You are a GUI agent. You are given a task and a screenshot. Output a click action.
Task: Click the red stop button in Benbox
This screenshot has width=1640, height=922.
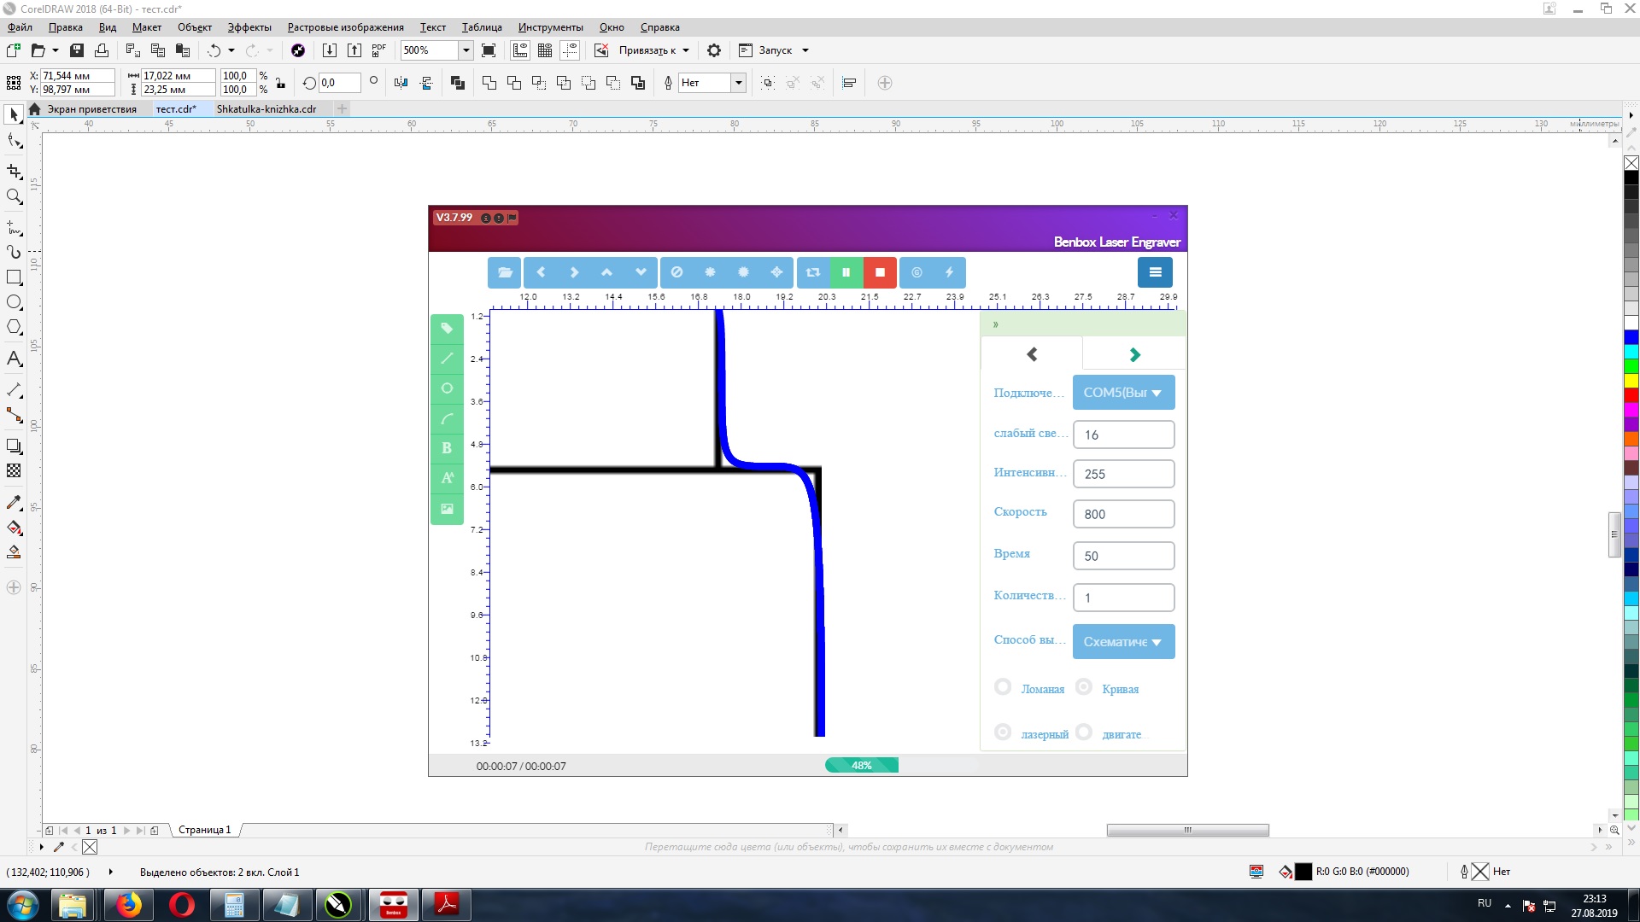point(880,272)
